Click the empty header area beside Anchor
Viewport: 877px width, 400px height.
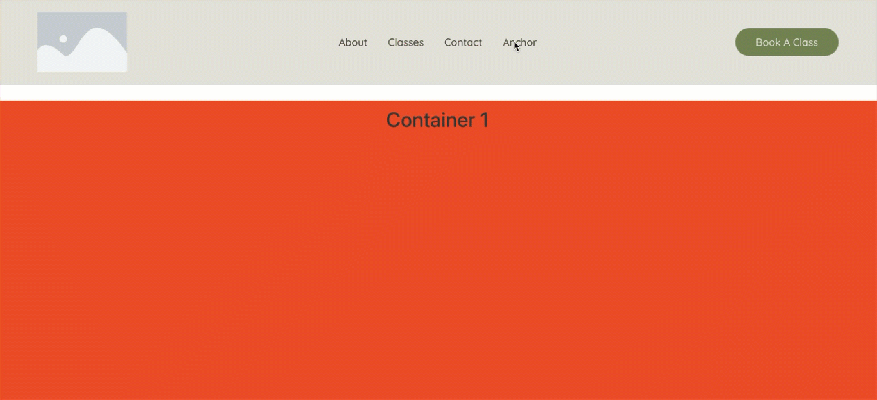point(635,42)
